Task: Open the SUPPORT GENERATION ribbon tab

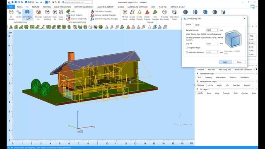Action: (x=84, y=7)
